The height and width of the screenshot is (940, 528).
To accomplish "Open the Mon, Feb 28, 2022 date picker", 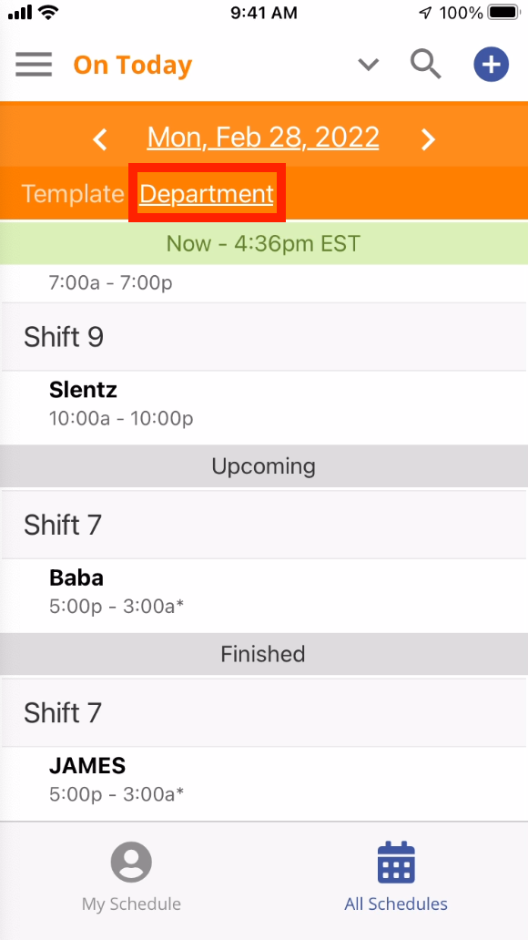I will pos(263,138).
